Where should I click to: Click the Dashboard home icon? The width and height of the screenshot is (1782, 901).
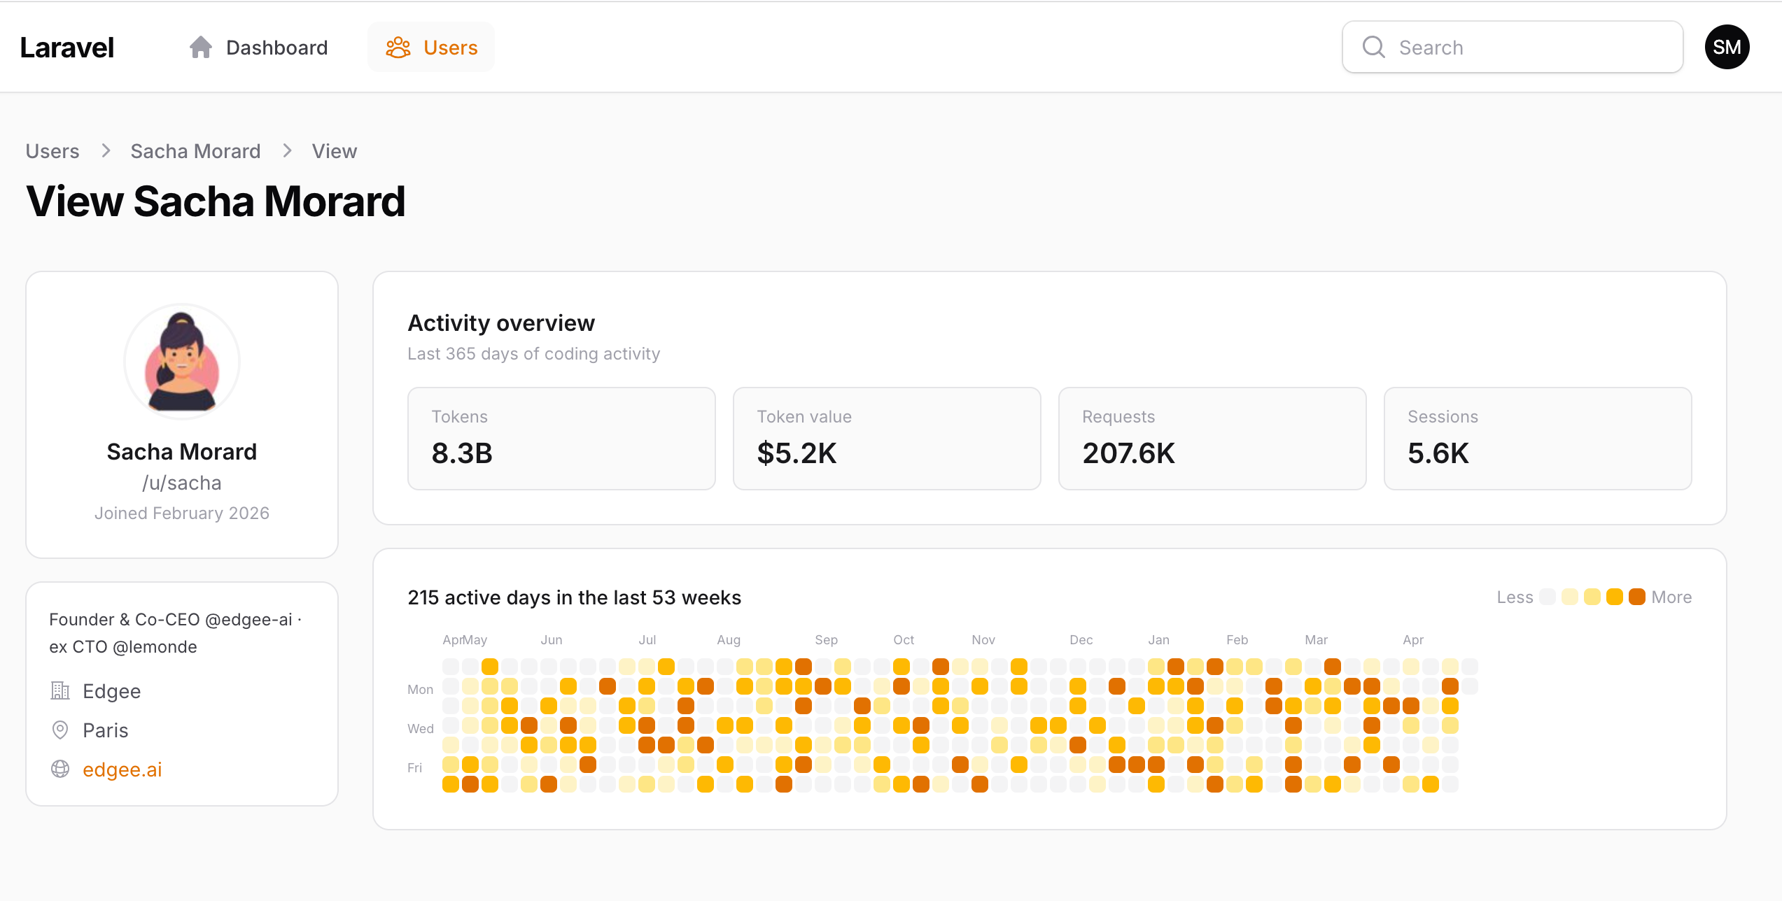click(201, 48)
